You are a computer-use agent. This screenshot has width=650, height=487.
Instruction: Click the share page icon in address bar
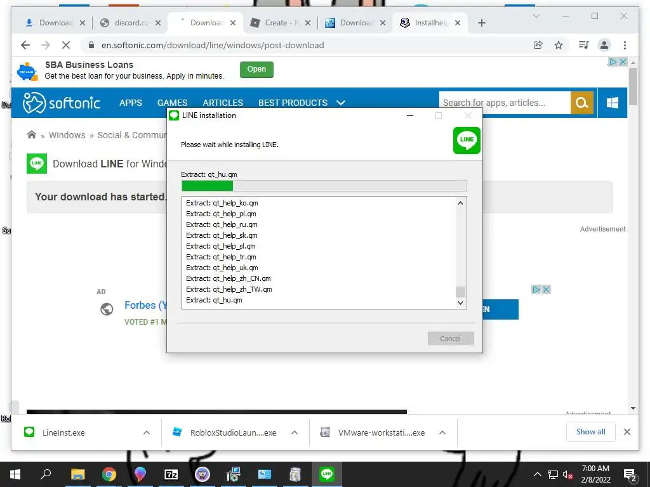538,45
